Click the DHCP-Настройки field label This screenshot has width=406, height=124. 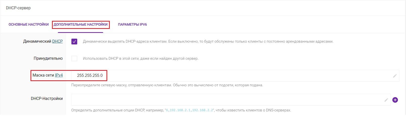coord(47,98)
